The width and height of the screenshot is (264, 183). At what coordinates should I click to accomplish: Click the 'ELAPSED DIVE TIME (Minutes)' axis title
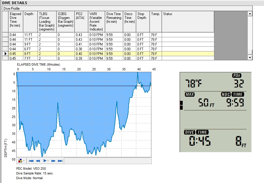pos(38,64)
